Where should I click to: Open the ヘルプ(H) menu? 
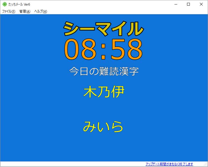click(41, 11)
